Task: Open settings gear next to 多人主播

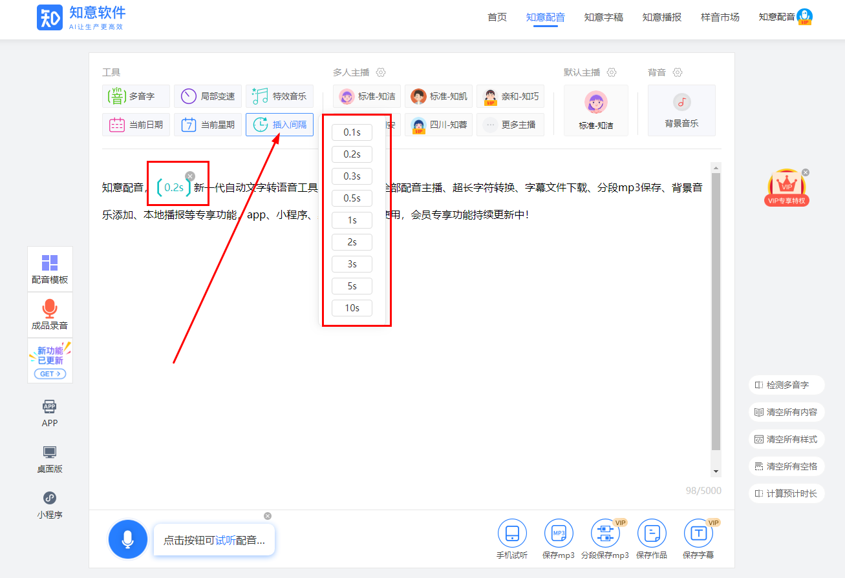Action: (381, 72)
